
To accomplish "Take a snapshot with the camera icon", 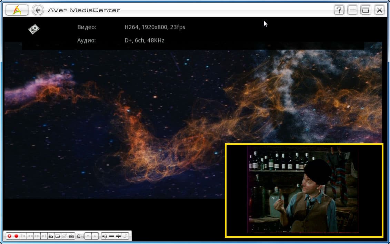I will (x=51, y=236).
